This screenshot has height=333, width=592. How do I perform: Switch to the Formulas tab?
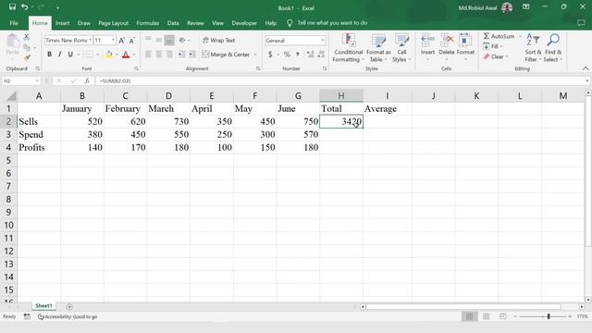tap(148, 23)
